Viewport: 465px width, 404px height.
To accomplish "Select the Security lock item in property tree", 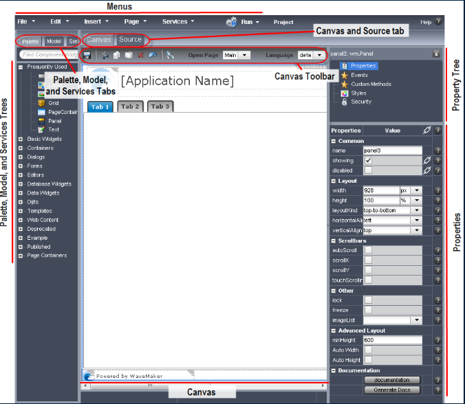I will (x=360, y=102).
